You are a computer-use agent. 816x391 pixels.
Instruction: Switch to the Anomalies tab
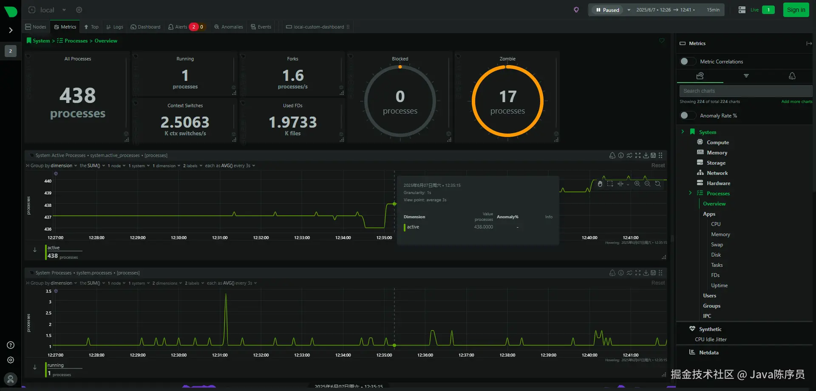coord(229,27)
